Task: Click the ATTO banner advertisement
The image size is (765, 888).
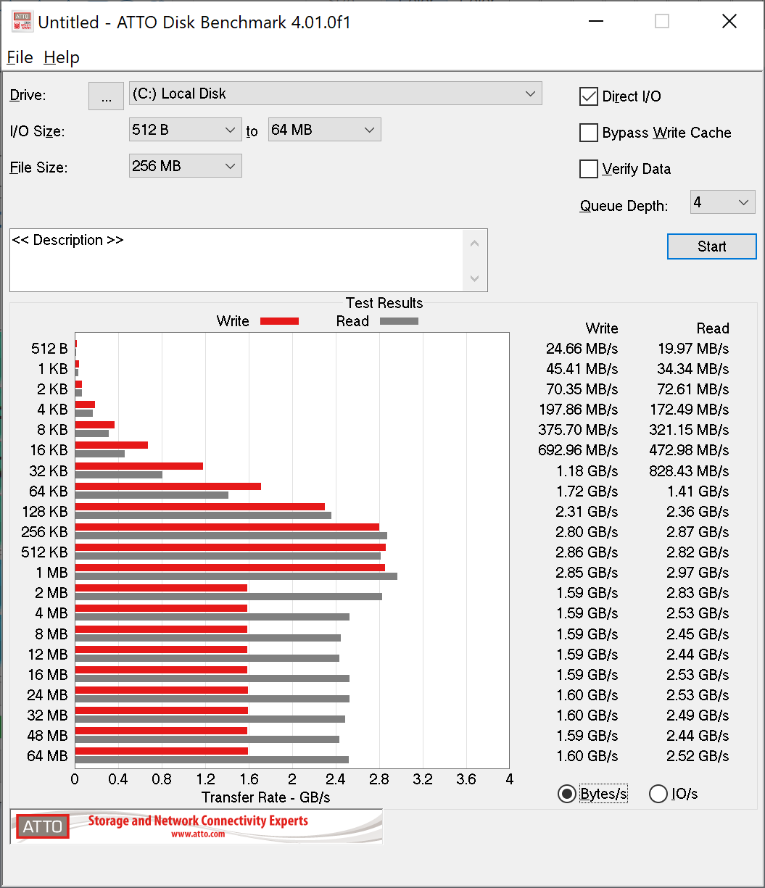Action: [197, 826]
